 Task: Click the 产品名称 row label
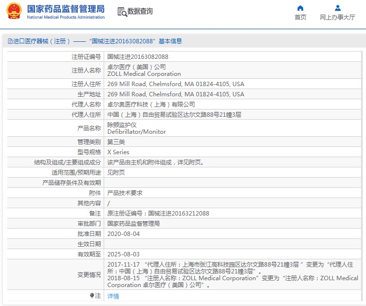click(x=89, y=128)
